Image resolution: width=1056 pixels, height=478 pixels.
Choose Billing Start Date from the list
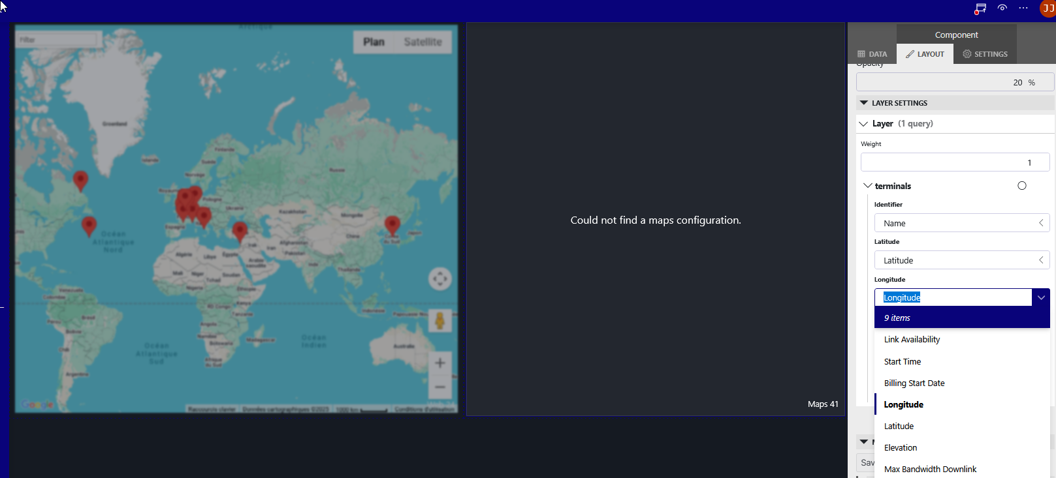click(x=962, y=383)
